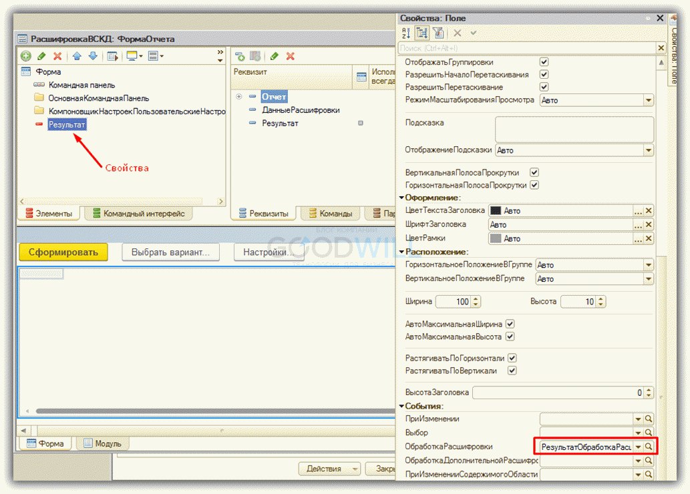Open ГоризонтальноеПоложениеВГруппе dropdown
This screenshot has height=494, width=690.
click(x=648, y=265)
